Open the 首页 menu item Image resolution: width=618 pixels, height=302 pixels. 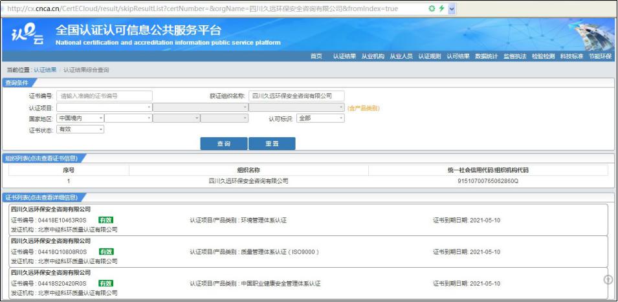[316, 56]
